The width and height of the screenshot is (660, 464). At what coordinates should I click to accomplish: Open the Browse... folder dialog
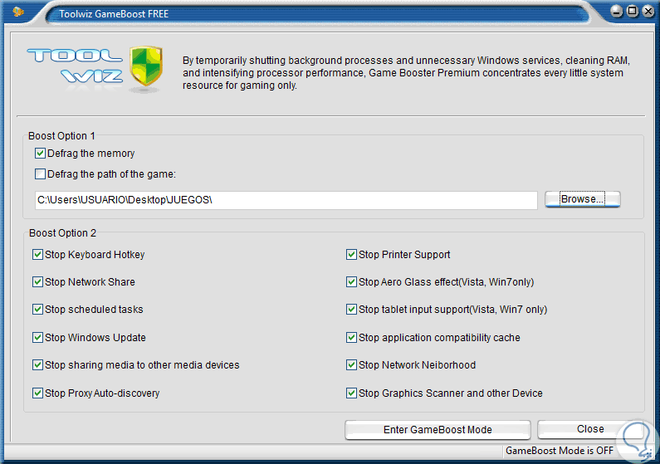[583, 199]
